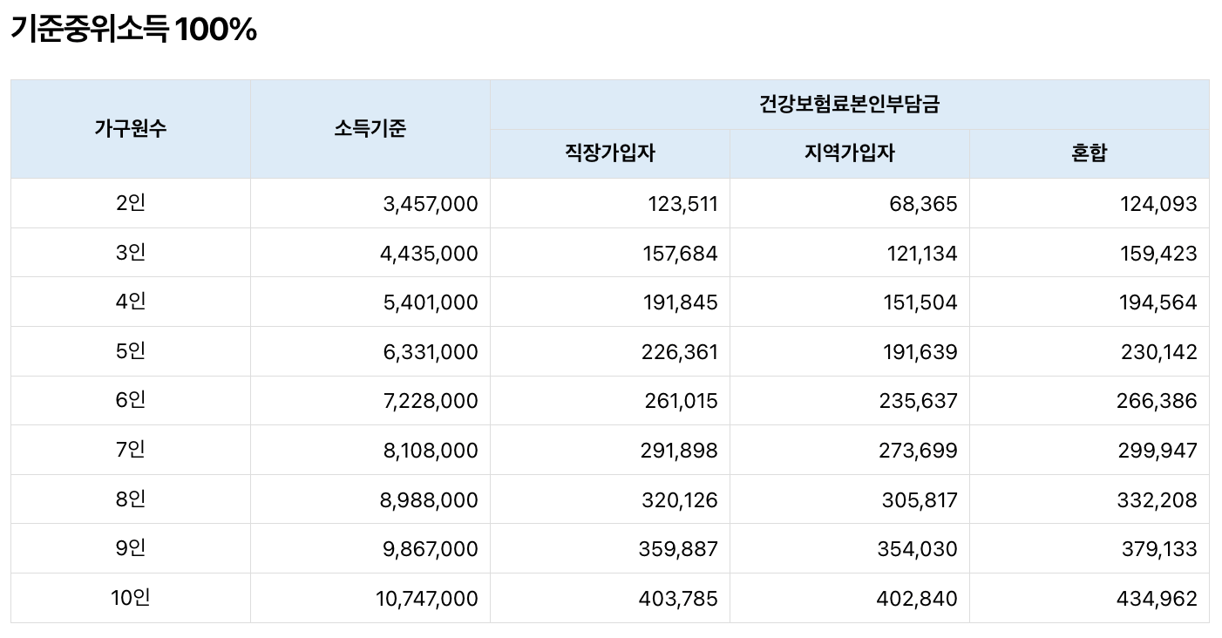1222x638 pixels.
Task: Click the 지역가입자 value 305,817
Action: pos(922,499)
